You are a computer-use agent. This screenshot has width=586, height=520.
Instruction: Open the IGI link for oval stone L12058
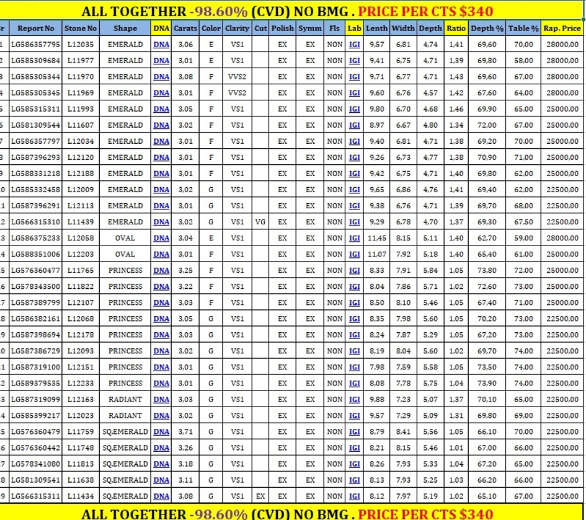point(354,238)
